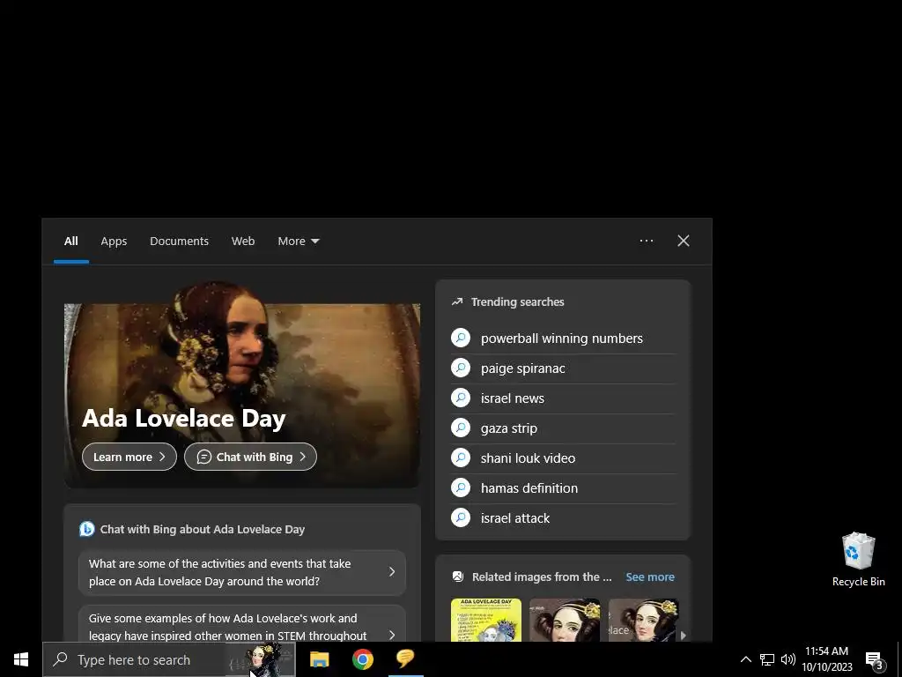Launch Google Chrome from the taskbar
This screenshot has height=677, width=902.
(x=362, y=659)
